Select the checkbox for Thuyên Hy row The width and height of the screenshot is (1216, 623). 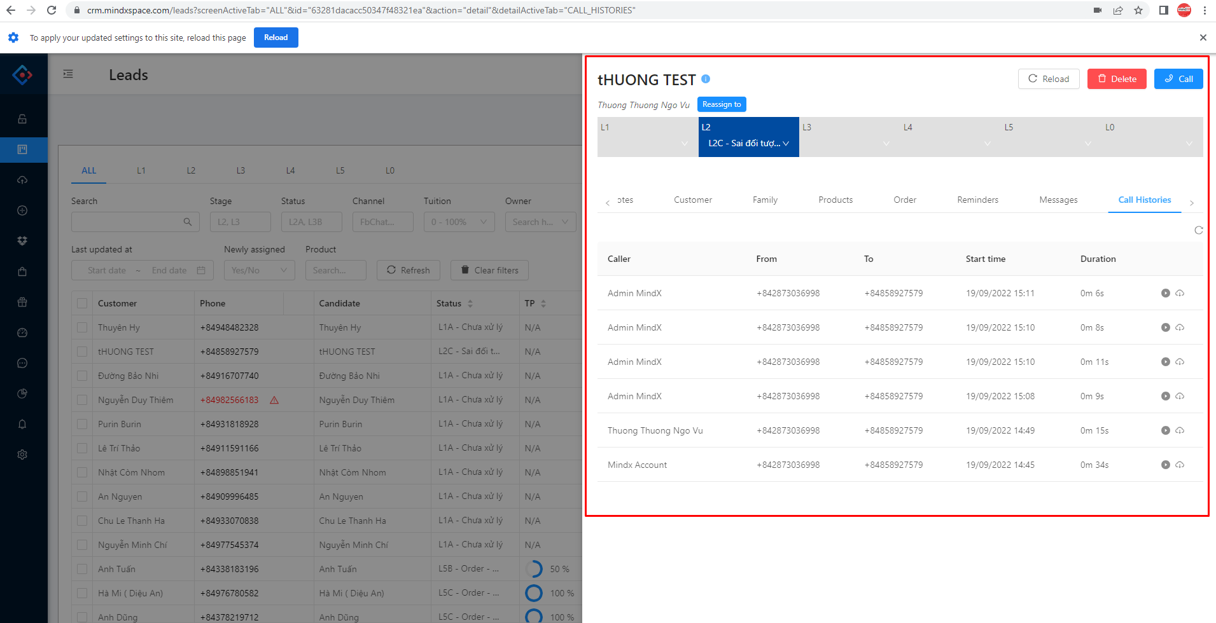82,327
